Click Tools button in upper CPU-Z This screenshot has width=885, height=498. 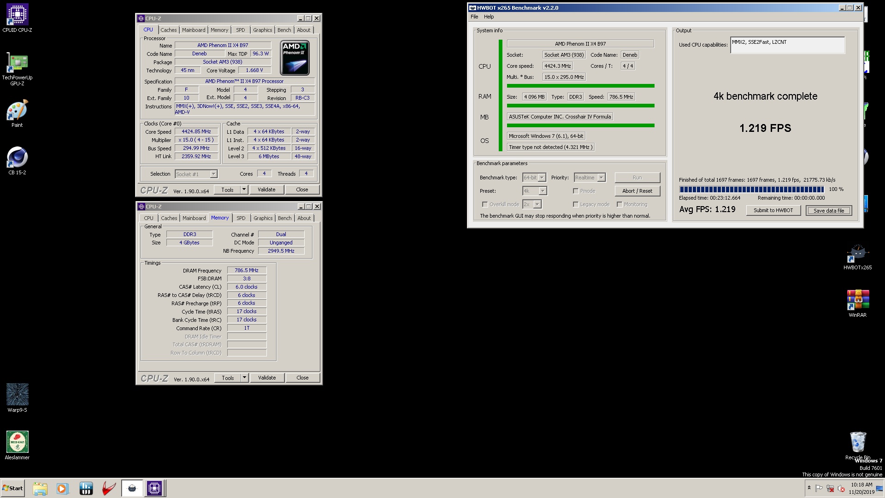point(227,190)
